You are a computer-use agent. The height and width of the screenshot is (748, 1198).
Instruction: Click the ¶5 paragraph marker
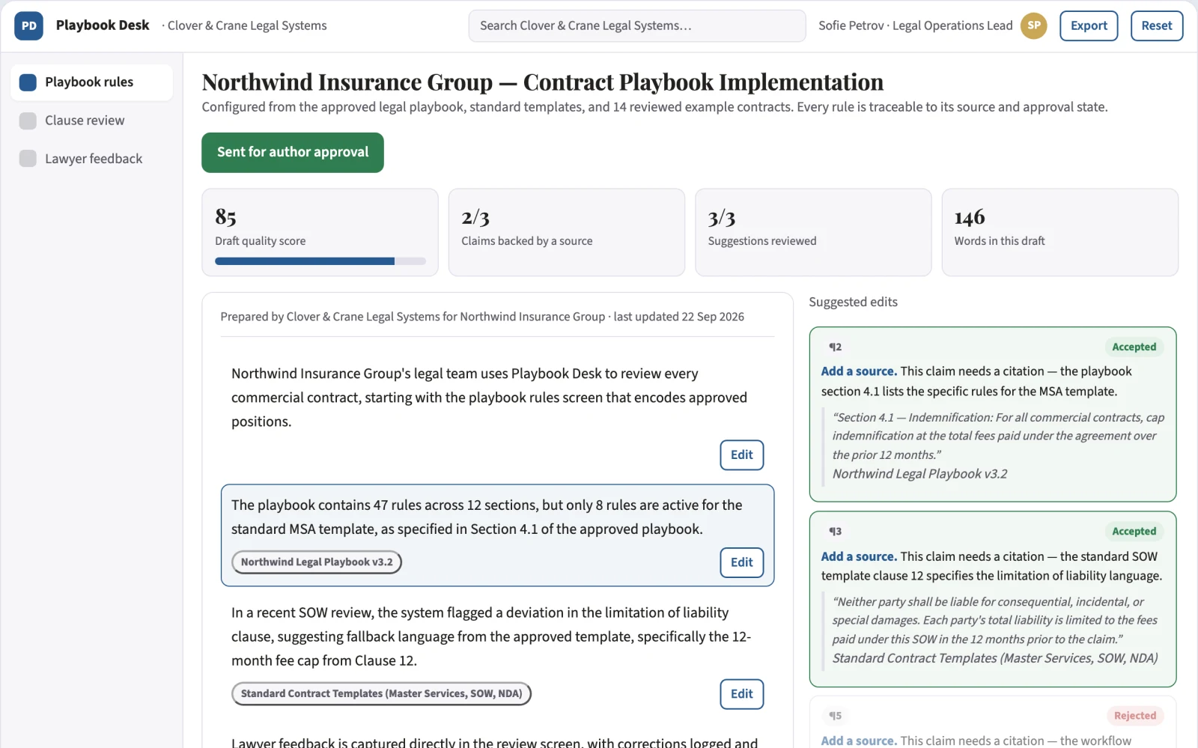[836, 716]
